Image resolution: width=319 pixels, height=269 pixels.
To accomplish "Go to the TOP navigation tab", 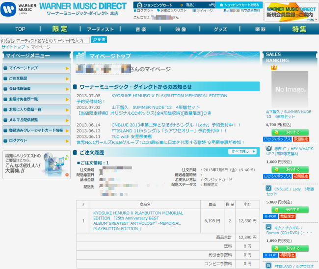I will 20,29.
